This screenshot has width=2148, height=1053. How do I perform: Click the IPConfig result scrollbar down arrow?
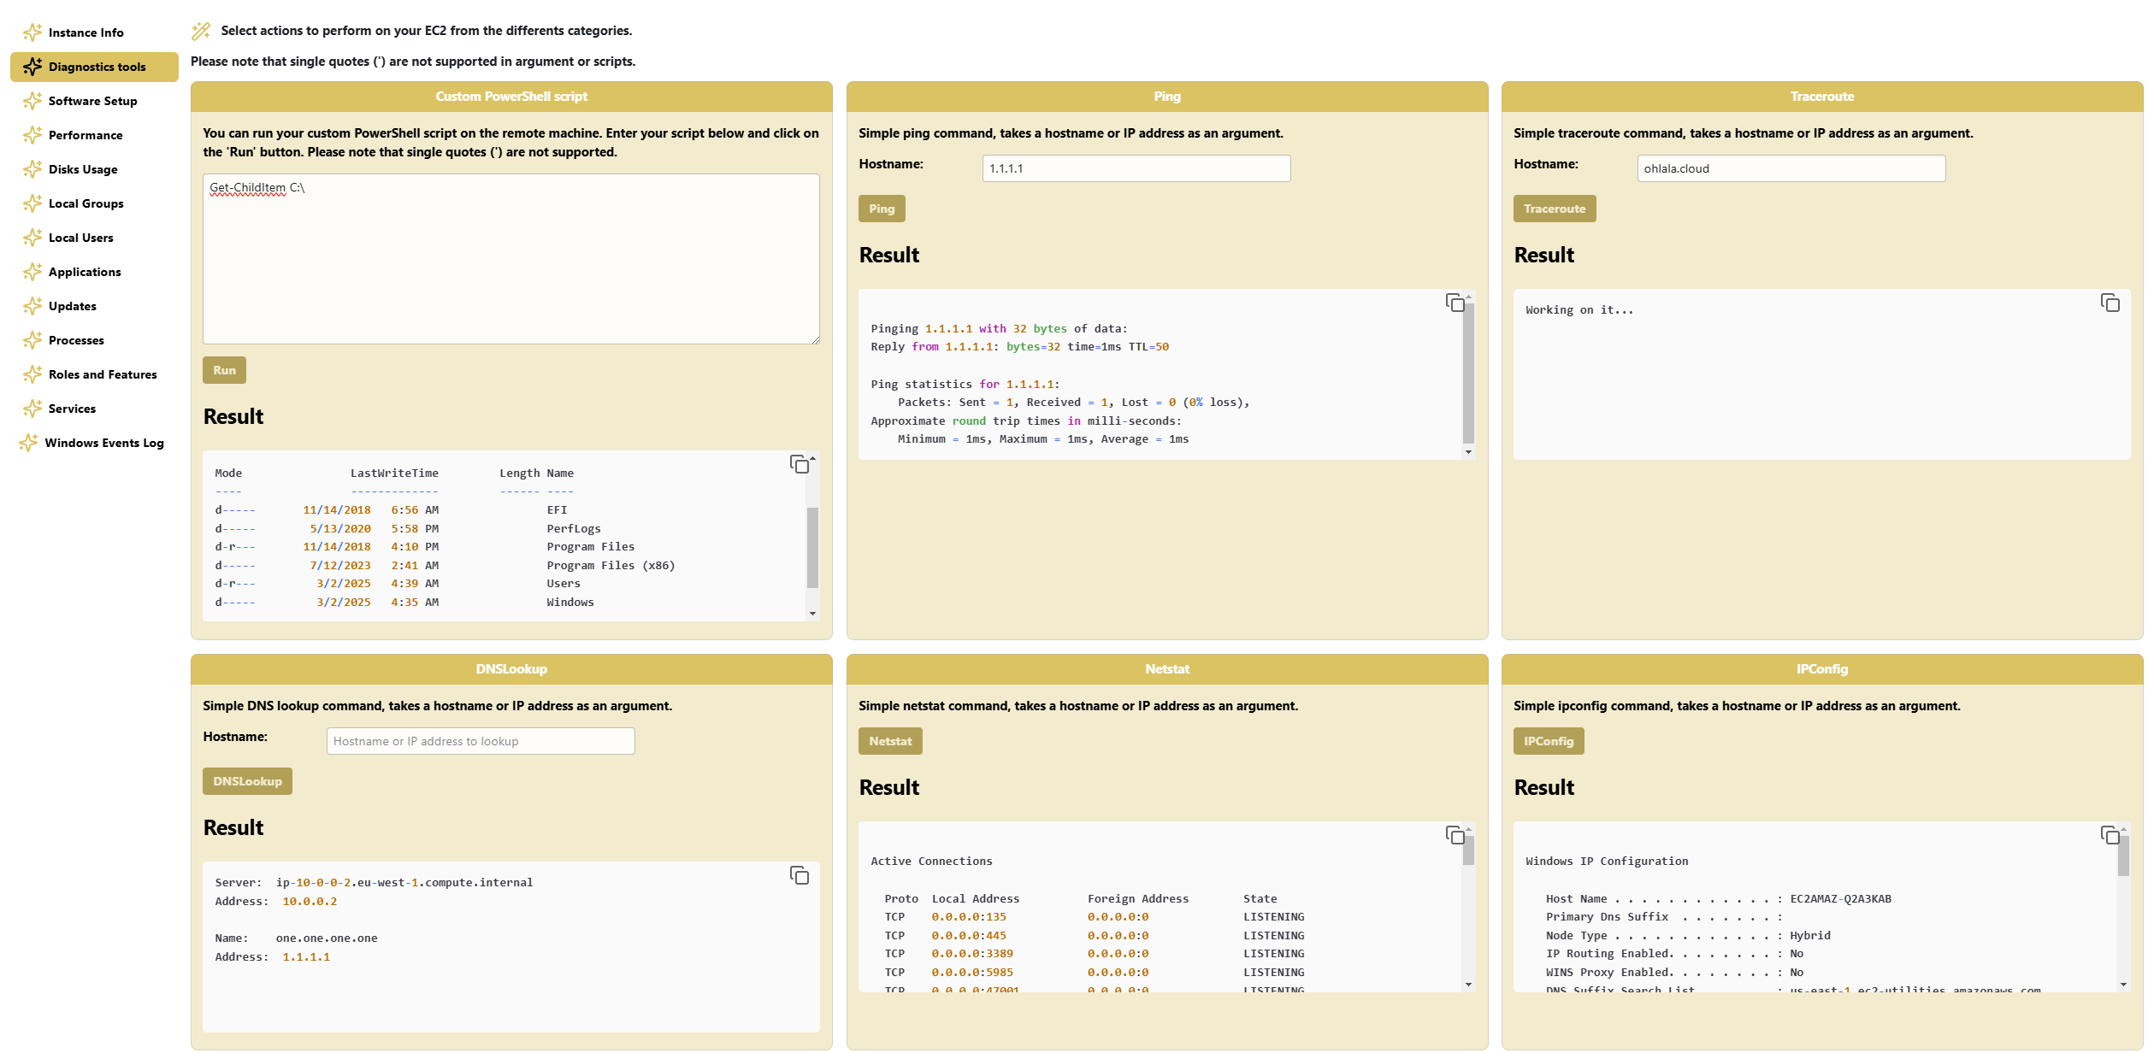click(x=2123, y=985)
